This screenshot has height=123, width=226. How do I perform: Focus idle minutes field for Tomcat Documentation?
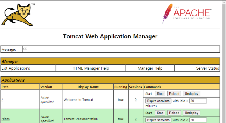[198, 120]
